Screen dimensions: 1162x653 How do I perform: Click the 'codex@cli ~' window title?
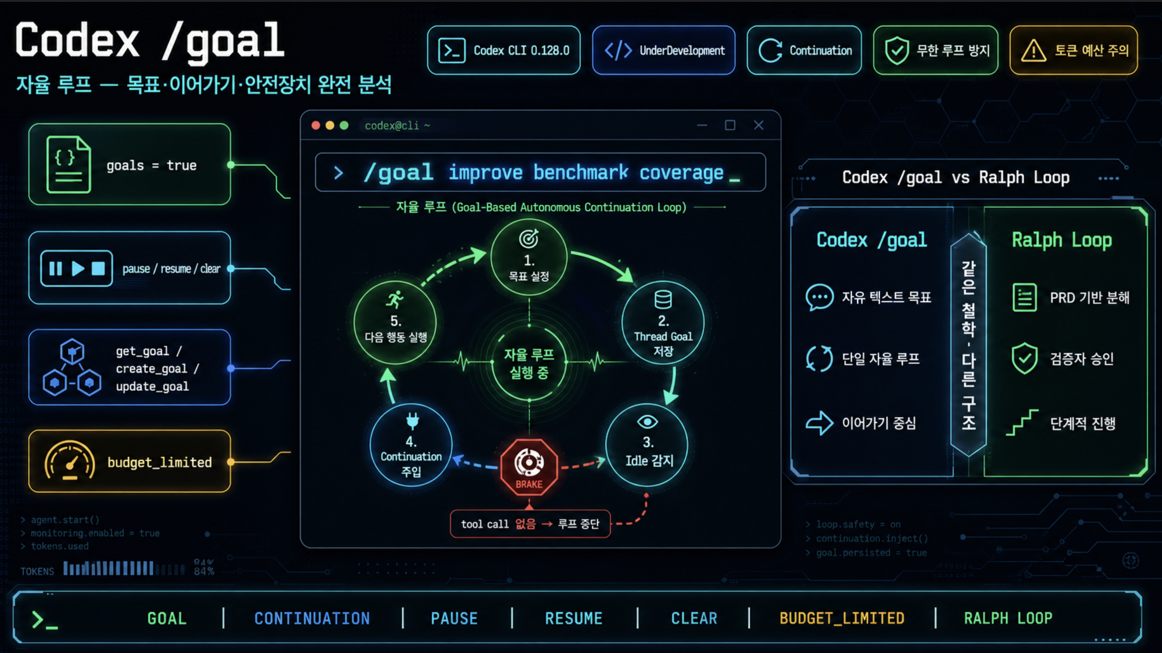397,125
